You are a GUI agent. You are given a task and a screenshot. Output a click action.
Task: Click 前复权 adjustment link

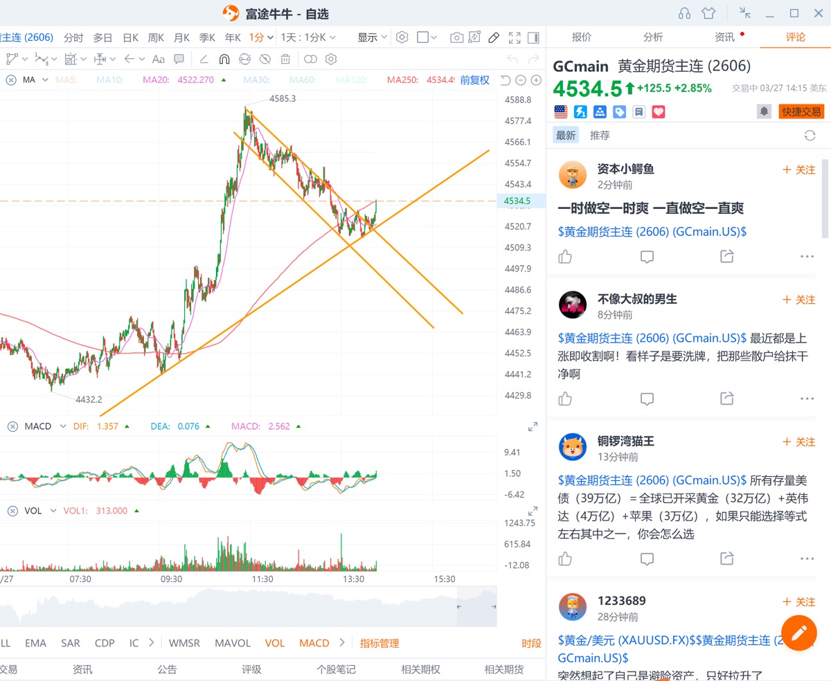(x=474, y=80)
